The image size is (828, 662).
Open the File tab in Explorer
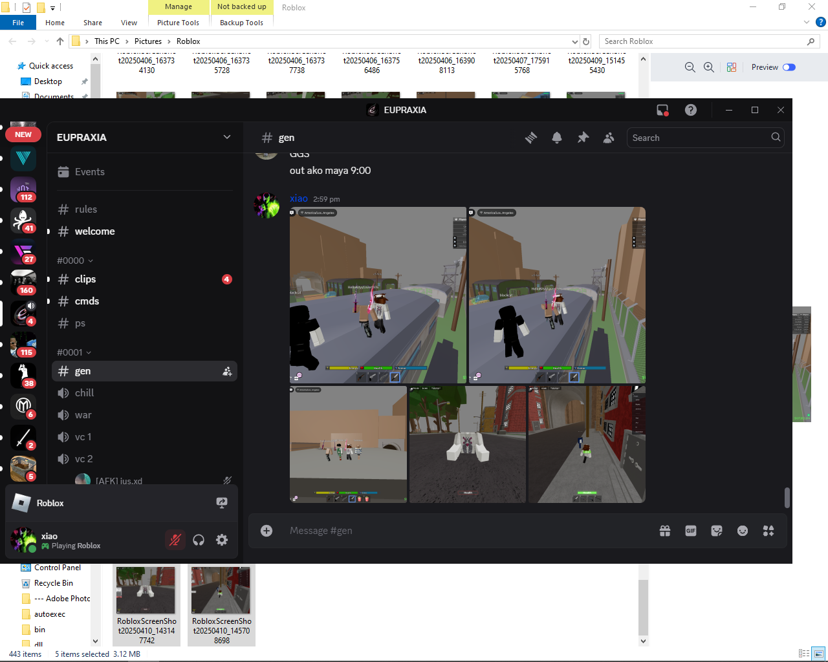[x=18, y=23]
